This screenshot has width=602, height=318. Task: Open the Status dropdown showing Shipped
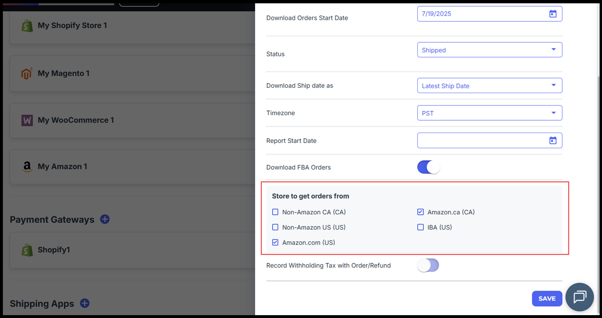(x=489, y=50)
